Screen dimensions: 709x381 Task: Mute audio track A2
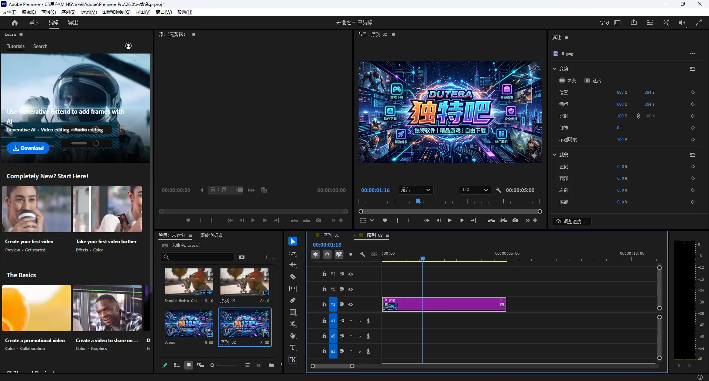point(351,336)
